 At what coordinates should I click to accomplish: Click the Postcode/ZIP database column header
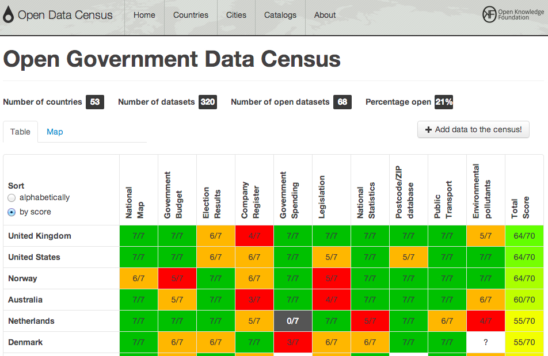[x=409, y=190]
